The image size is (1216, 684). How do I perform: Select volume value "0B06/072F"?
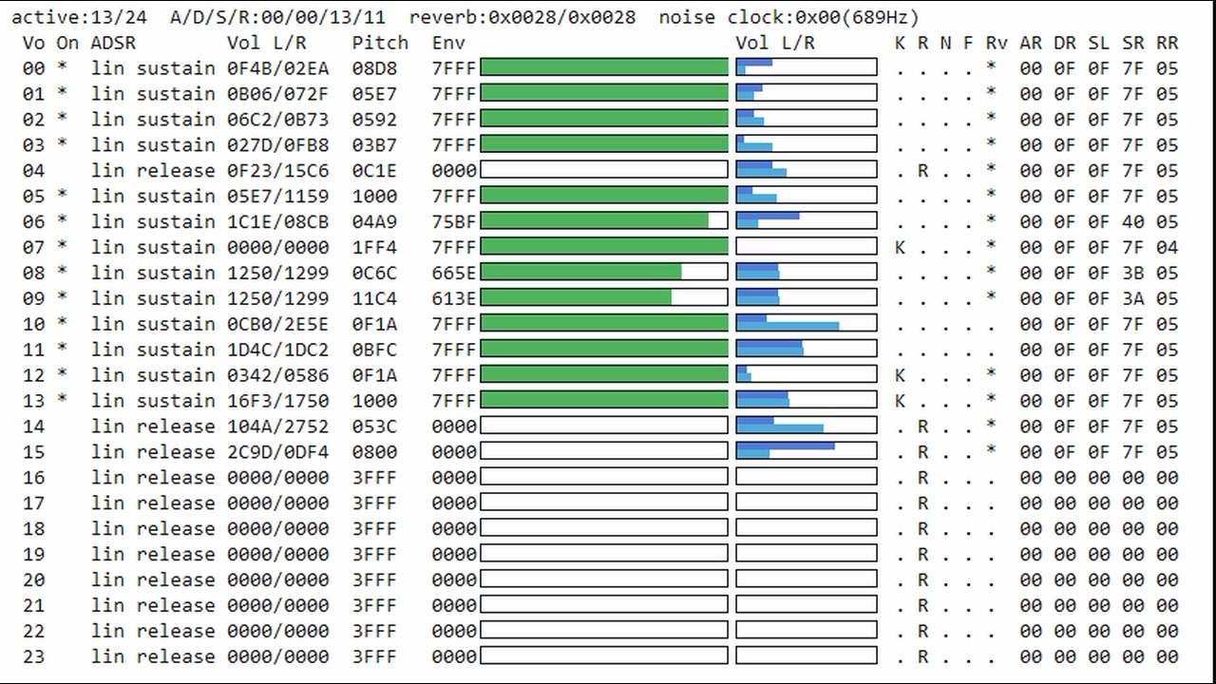[x=278, y=94]
